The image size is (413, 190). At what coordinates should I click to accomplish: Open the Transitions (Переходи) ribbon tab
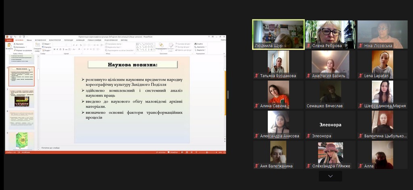(x=69, y=40)
